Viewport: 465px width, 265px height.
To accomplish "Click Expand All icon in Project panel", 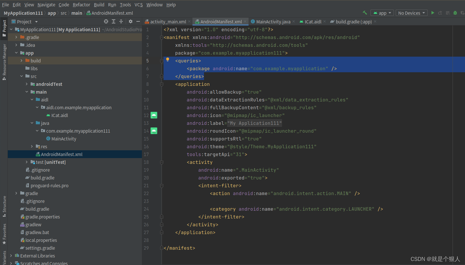I will coord(114,21).
